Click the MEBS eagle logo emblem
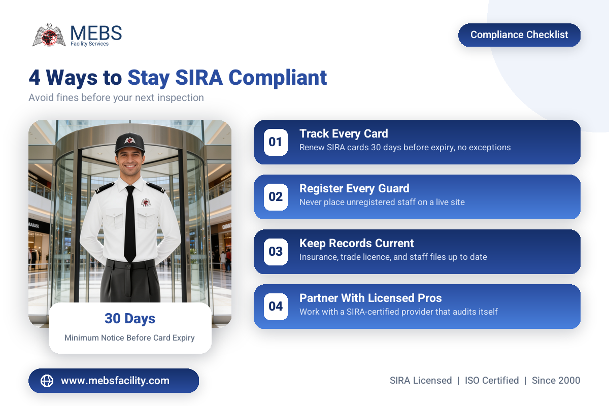 (x=49, y=35)
